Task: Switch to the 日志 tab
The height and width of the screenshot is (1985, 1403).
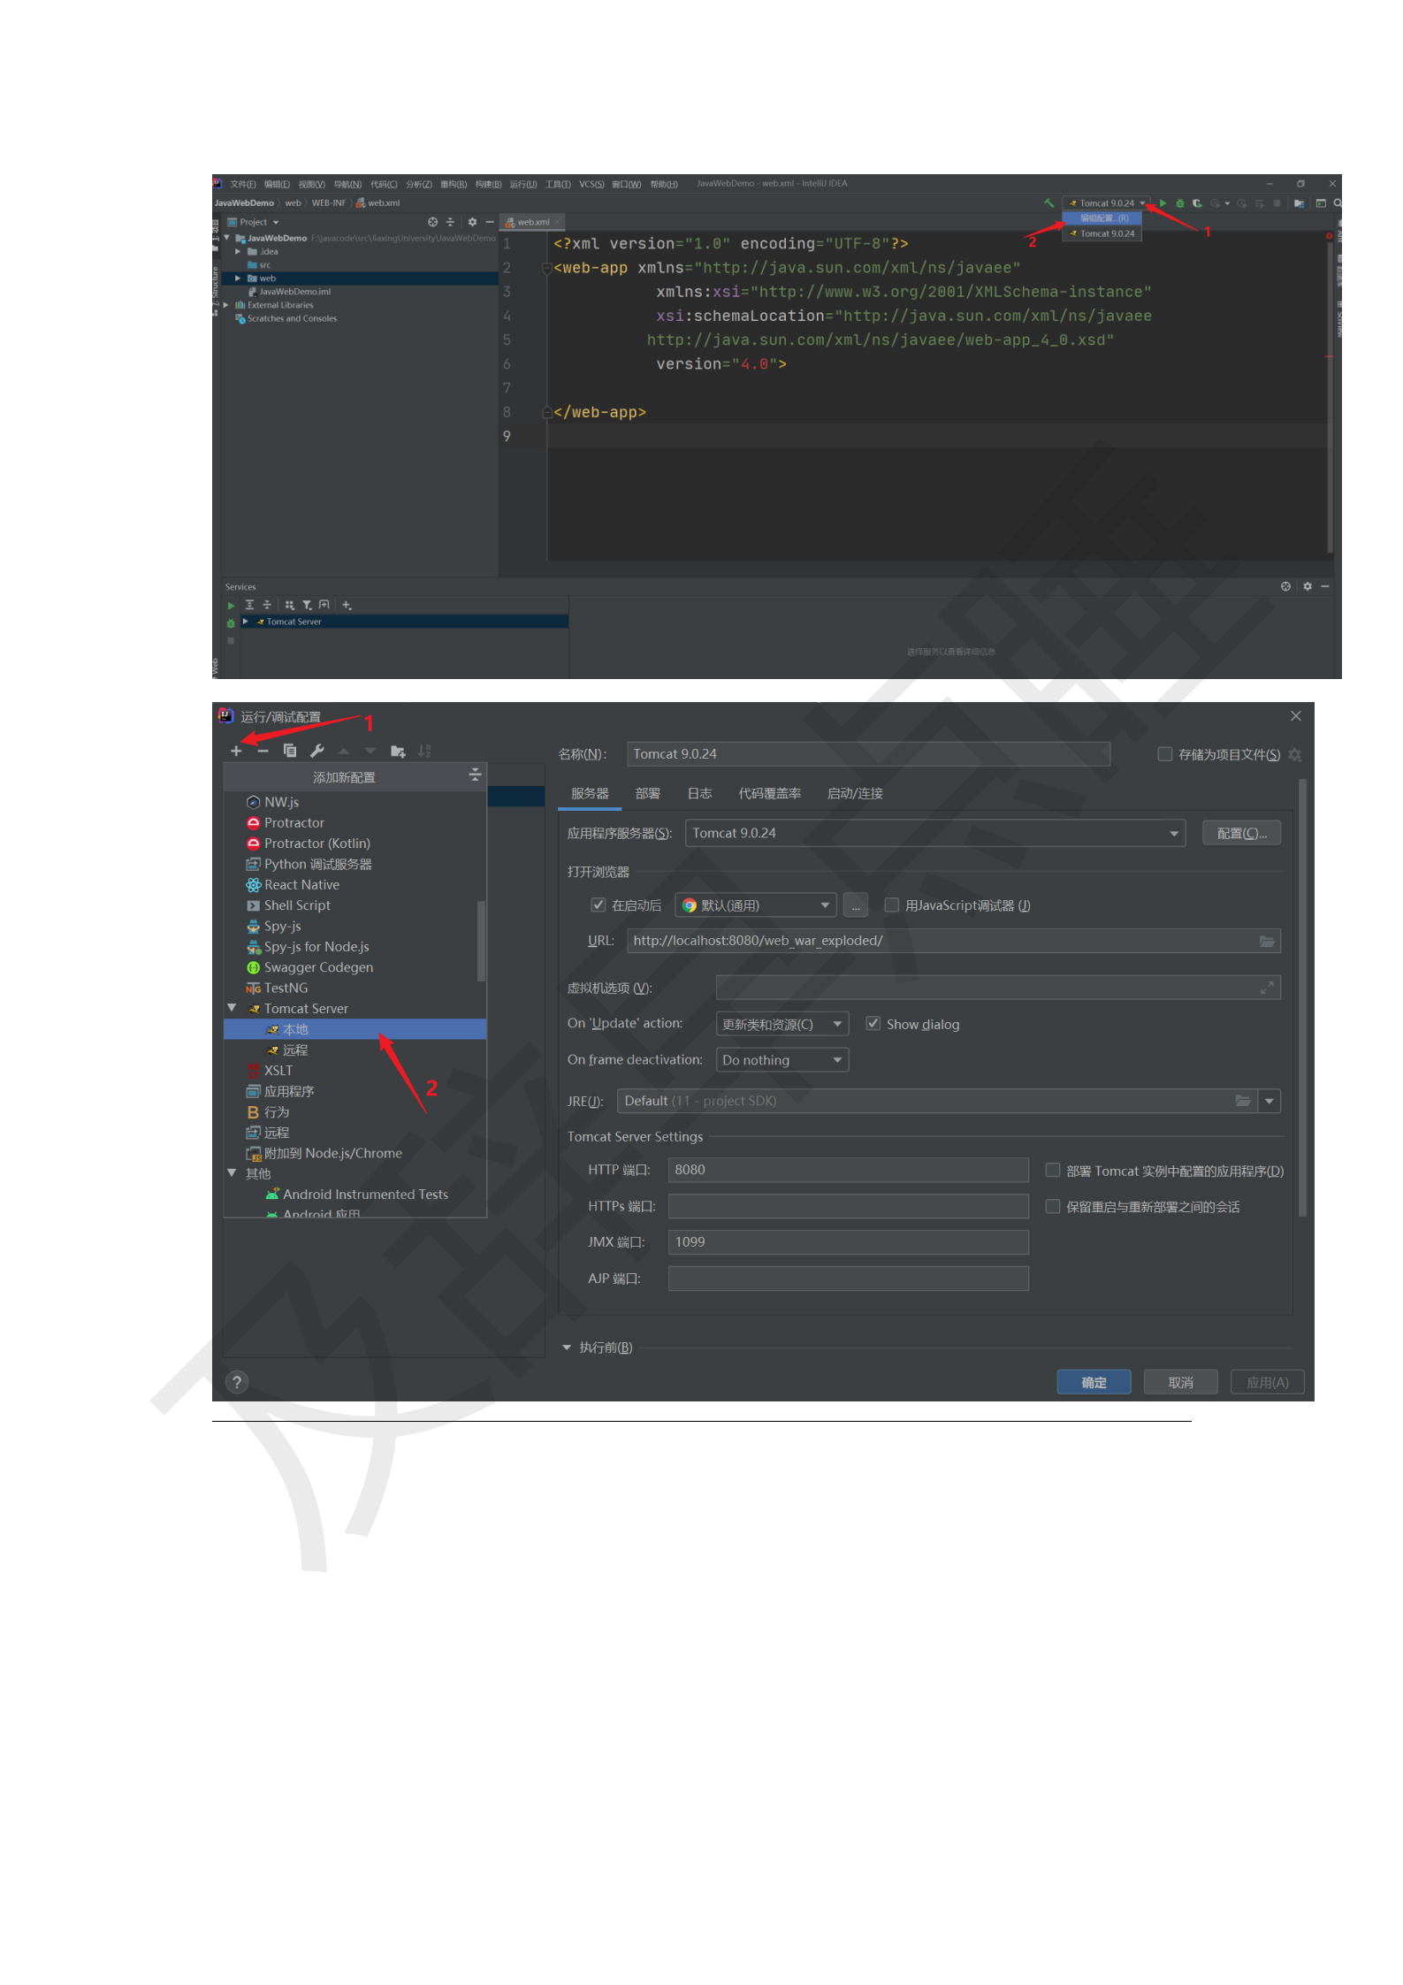Action: (699, 793)
